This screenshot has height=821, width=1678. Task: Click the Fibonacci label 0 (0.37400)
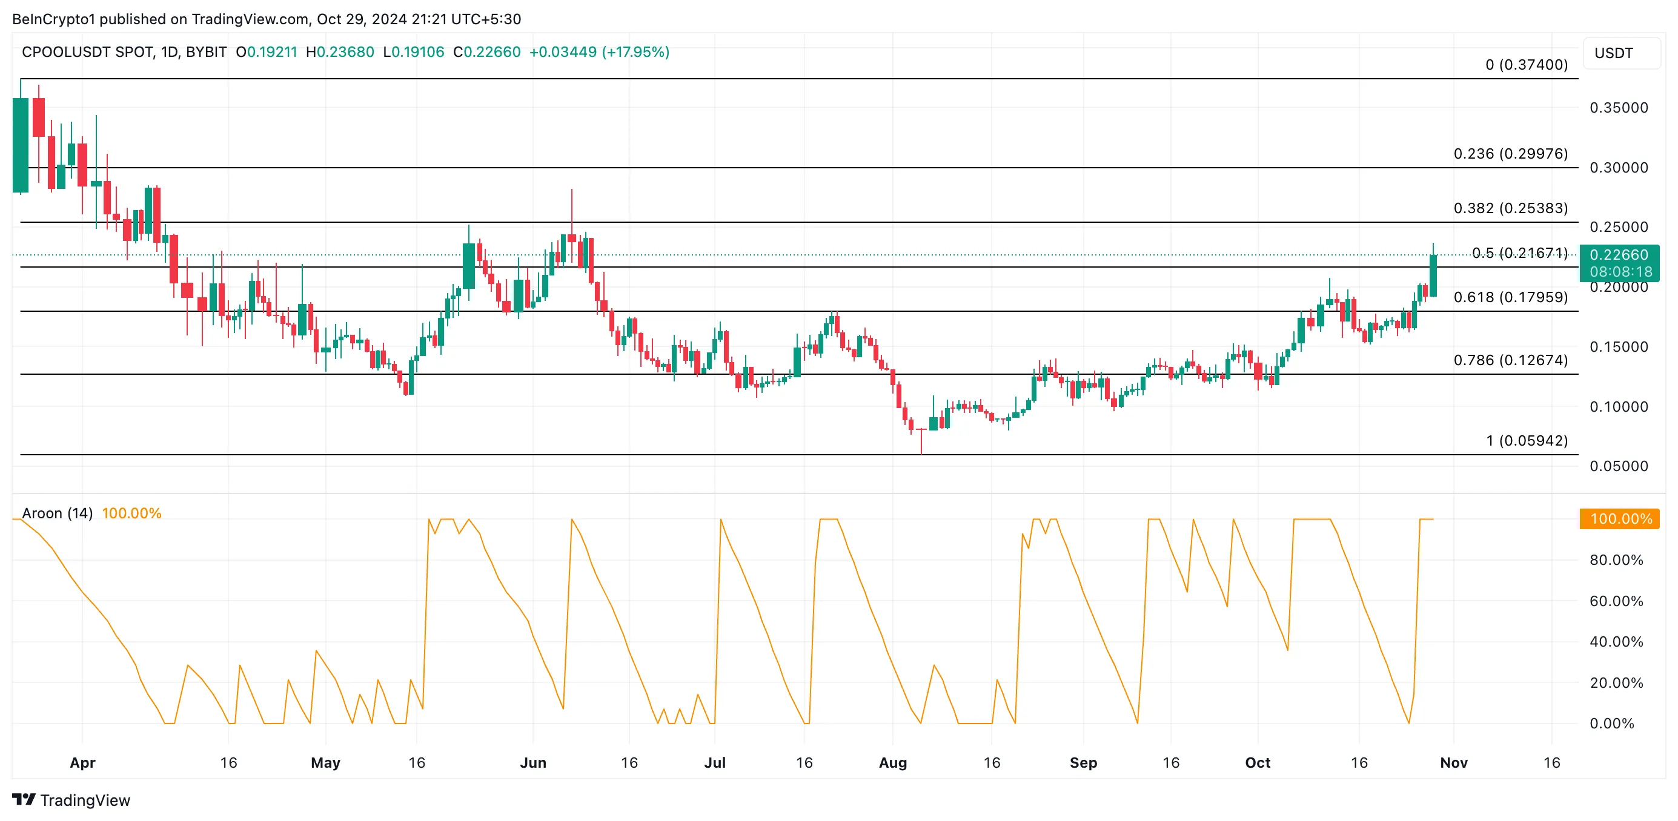pos(1526,64)
